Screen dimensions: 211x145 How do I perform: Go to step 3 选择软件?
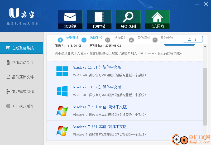(x=121, y=38)
